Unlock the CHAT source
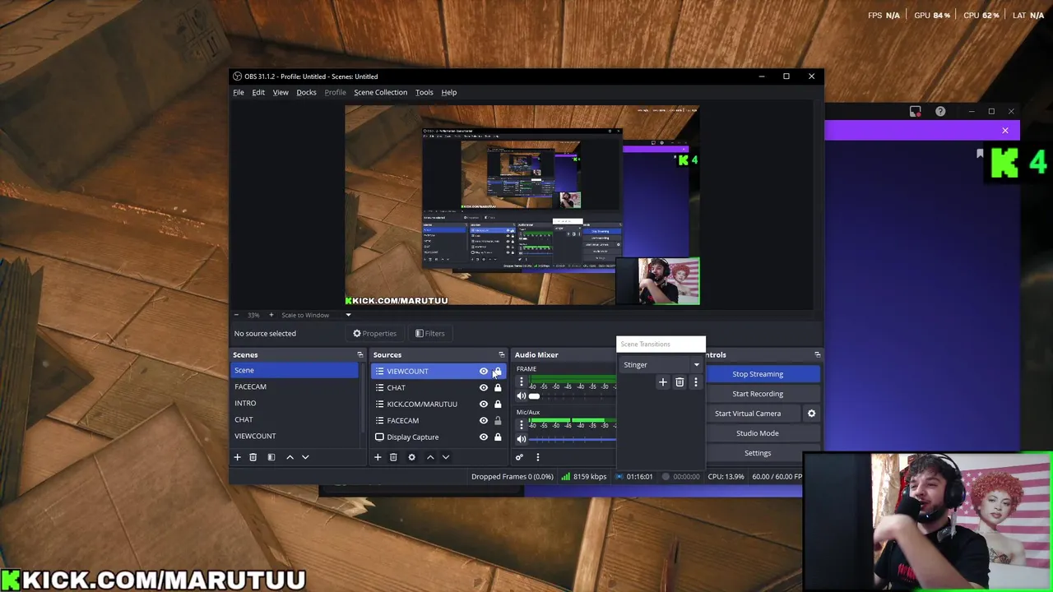 pos(497,388)
